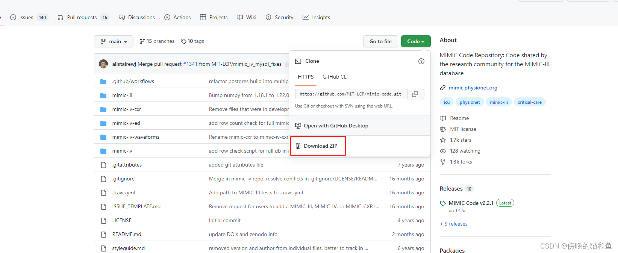Open the Issues tab
This screenshot has width=618, height=253.
coord(29,17)
